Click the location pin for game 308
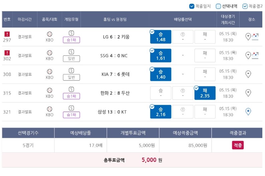 coord(248,74)
